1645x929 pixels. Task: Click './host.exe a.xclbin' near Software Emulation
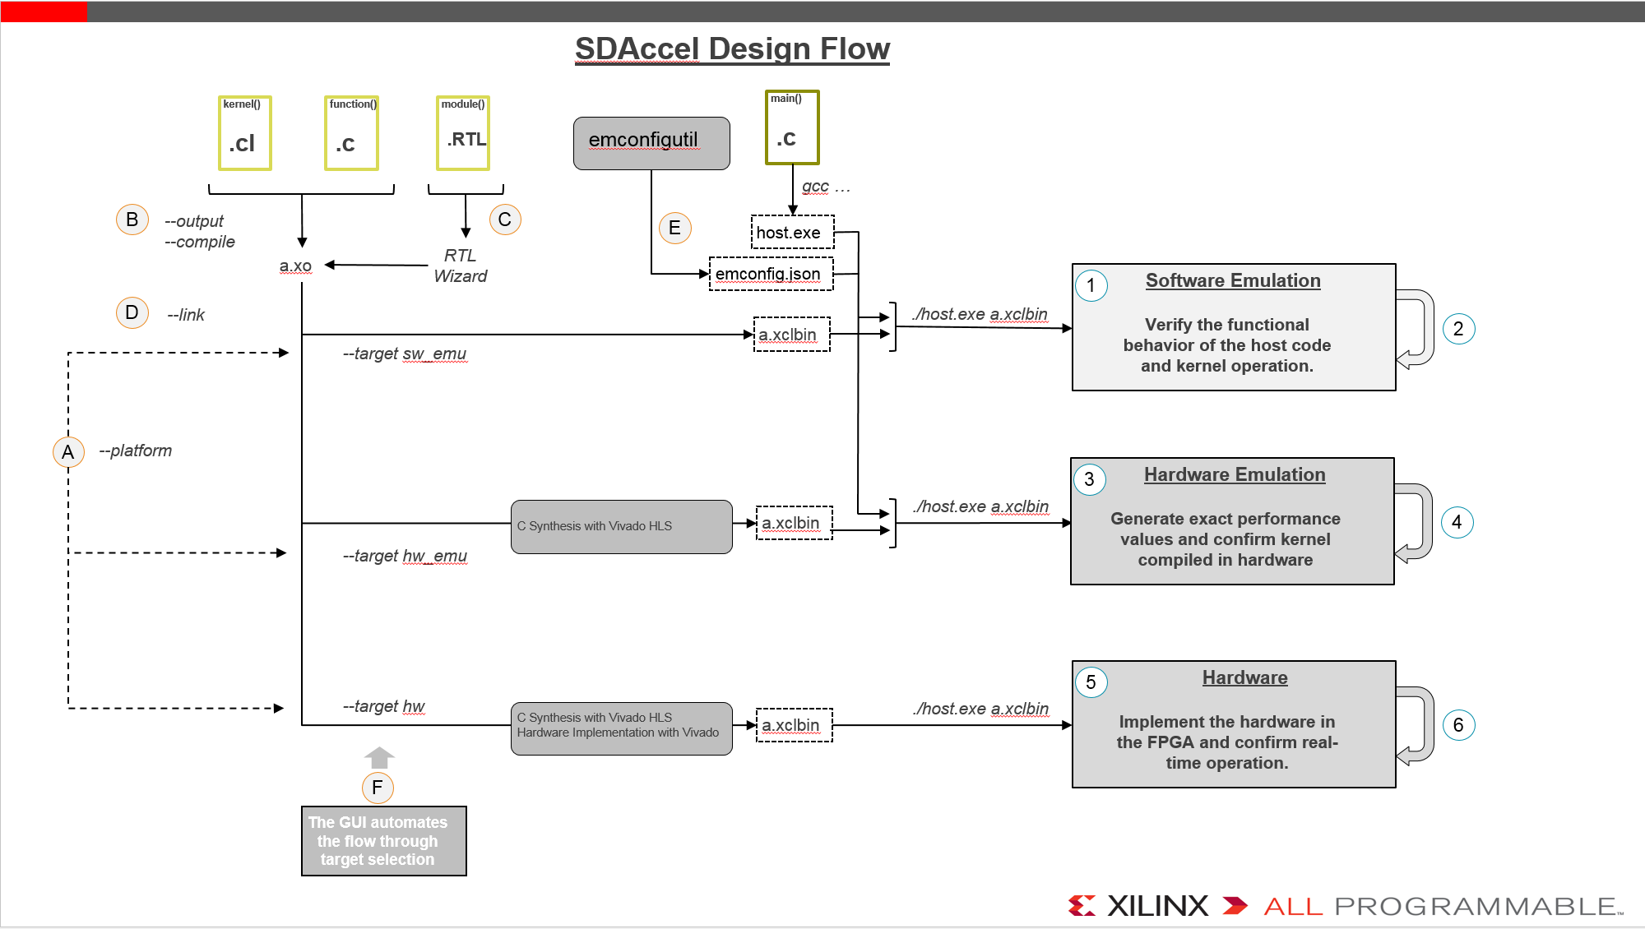click(980, 314)
